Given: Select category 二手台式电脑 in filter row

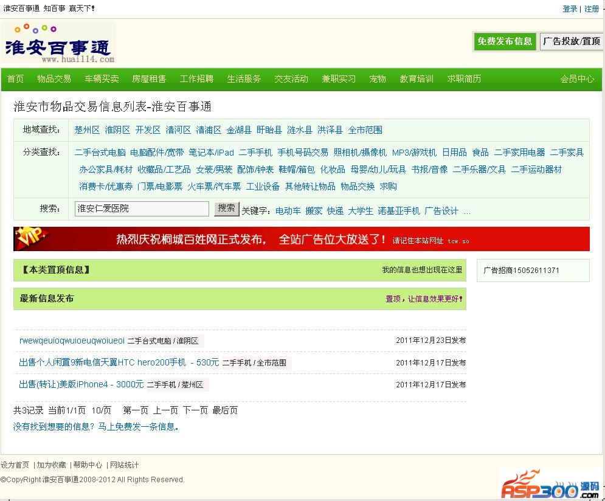Looking at the screenshot, I should click(x=100, y=153).
